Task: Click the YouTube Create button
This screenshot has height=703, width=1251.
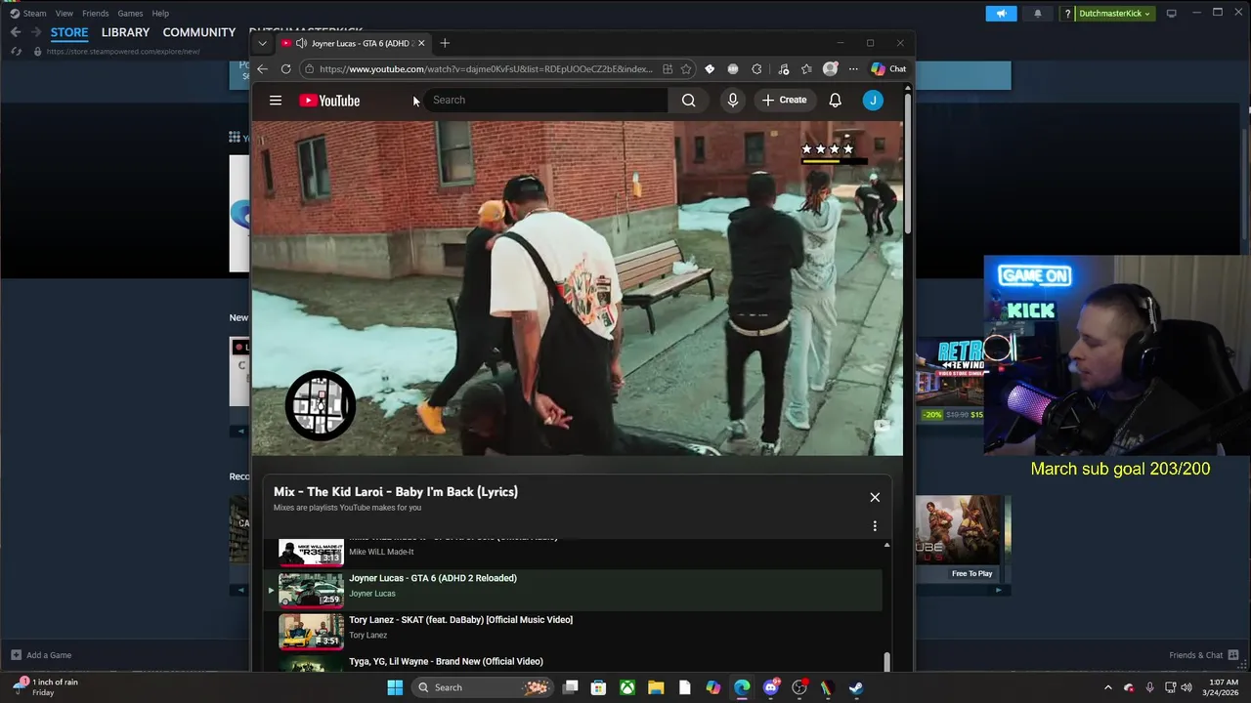Action: point(785,100)
